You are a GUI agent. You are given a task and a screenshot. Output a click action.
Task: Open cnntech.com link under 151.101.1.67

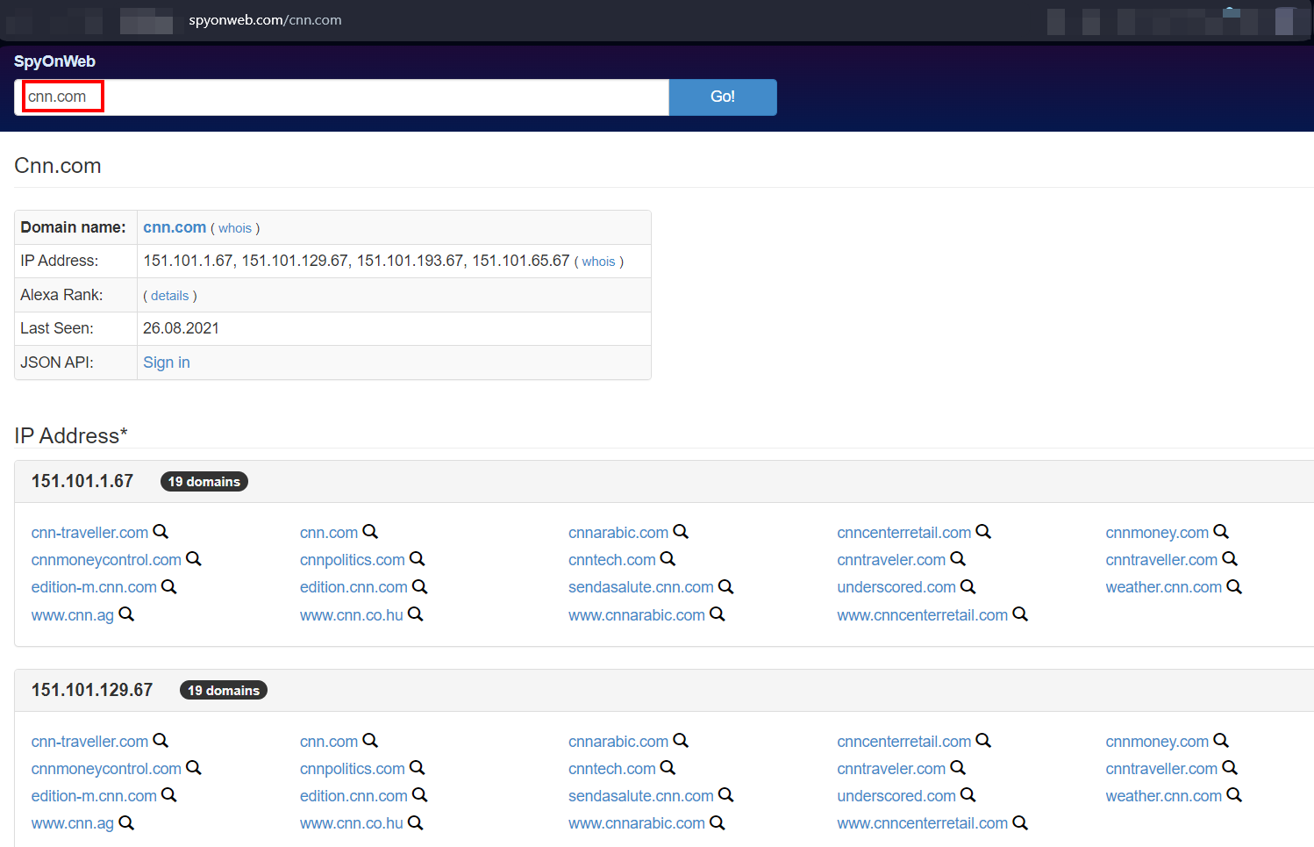click(612, 560)
